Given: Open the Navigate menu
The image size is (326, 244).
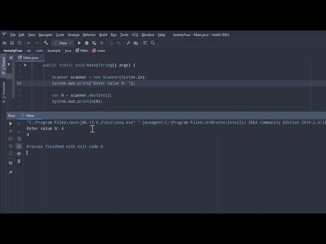Looking at the screenshot, I should (45, 35).
